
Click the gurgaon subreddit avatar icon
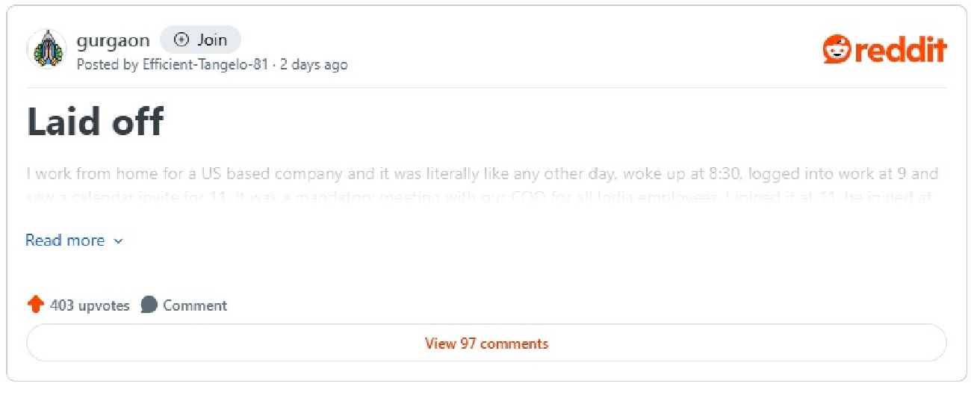pyautogui.click(x=47, y=49)
